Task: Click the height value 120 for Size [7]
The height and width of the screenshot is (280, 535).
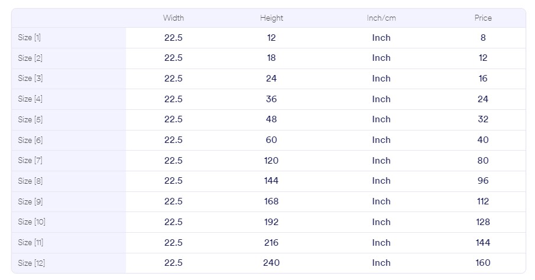Action: pos(271,161)
